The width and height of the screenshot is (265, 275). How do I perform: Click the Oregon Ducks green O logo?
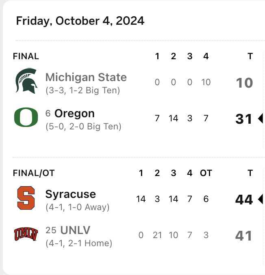(26, 118)
